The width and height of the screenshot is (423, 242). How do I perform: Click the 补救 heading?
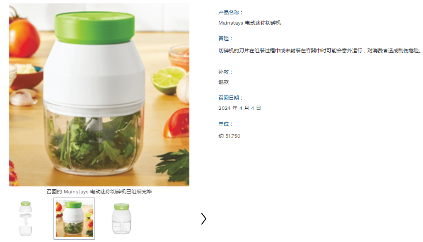(x=225, y=72)
